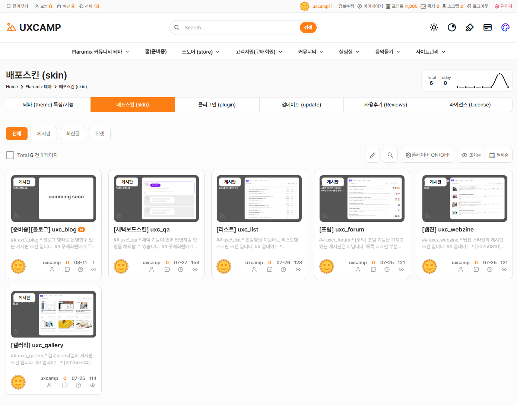Expand the 커뮤니티 dropdown menu
This screenshot has height=406, width=517.
pyautogui.click(x=310, y=52)
